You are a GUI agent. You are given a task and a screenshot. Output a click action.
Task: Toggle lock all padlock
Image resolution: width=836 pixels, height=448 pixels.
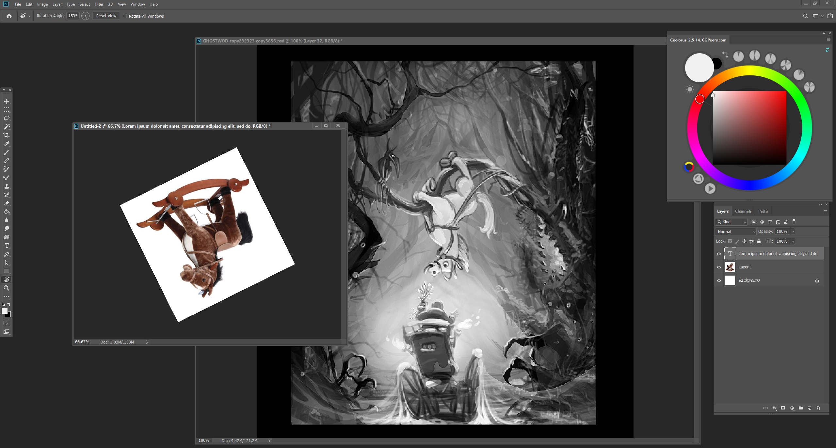pos(759,241)
